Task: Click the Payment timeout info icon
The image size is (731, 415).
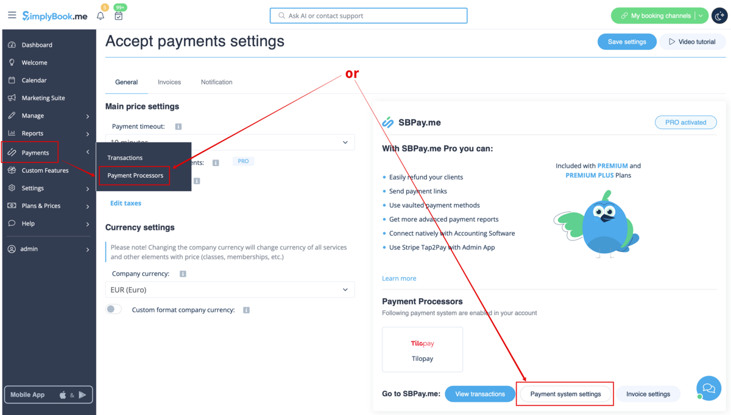Action: pyautogui.click(x=178, y=127)
